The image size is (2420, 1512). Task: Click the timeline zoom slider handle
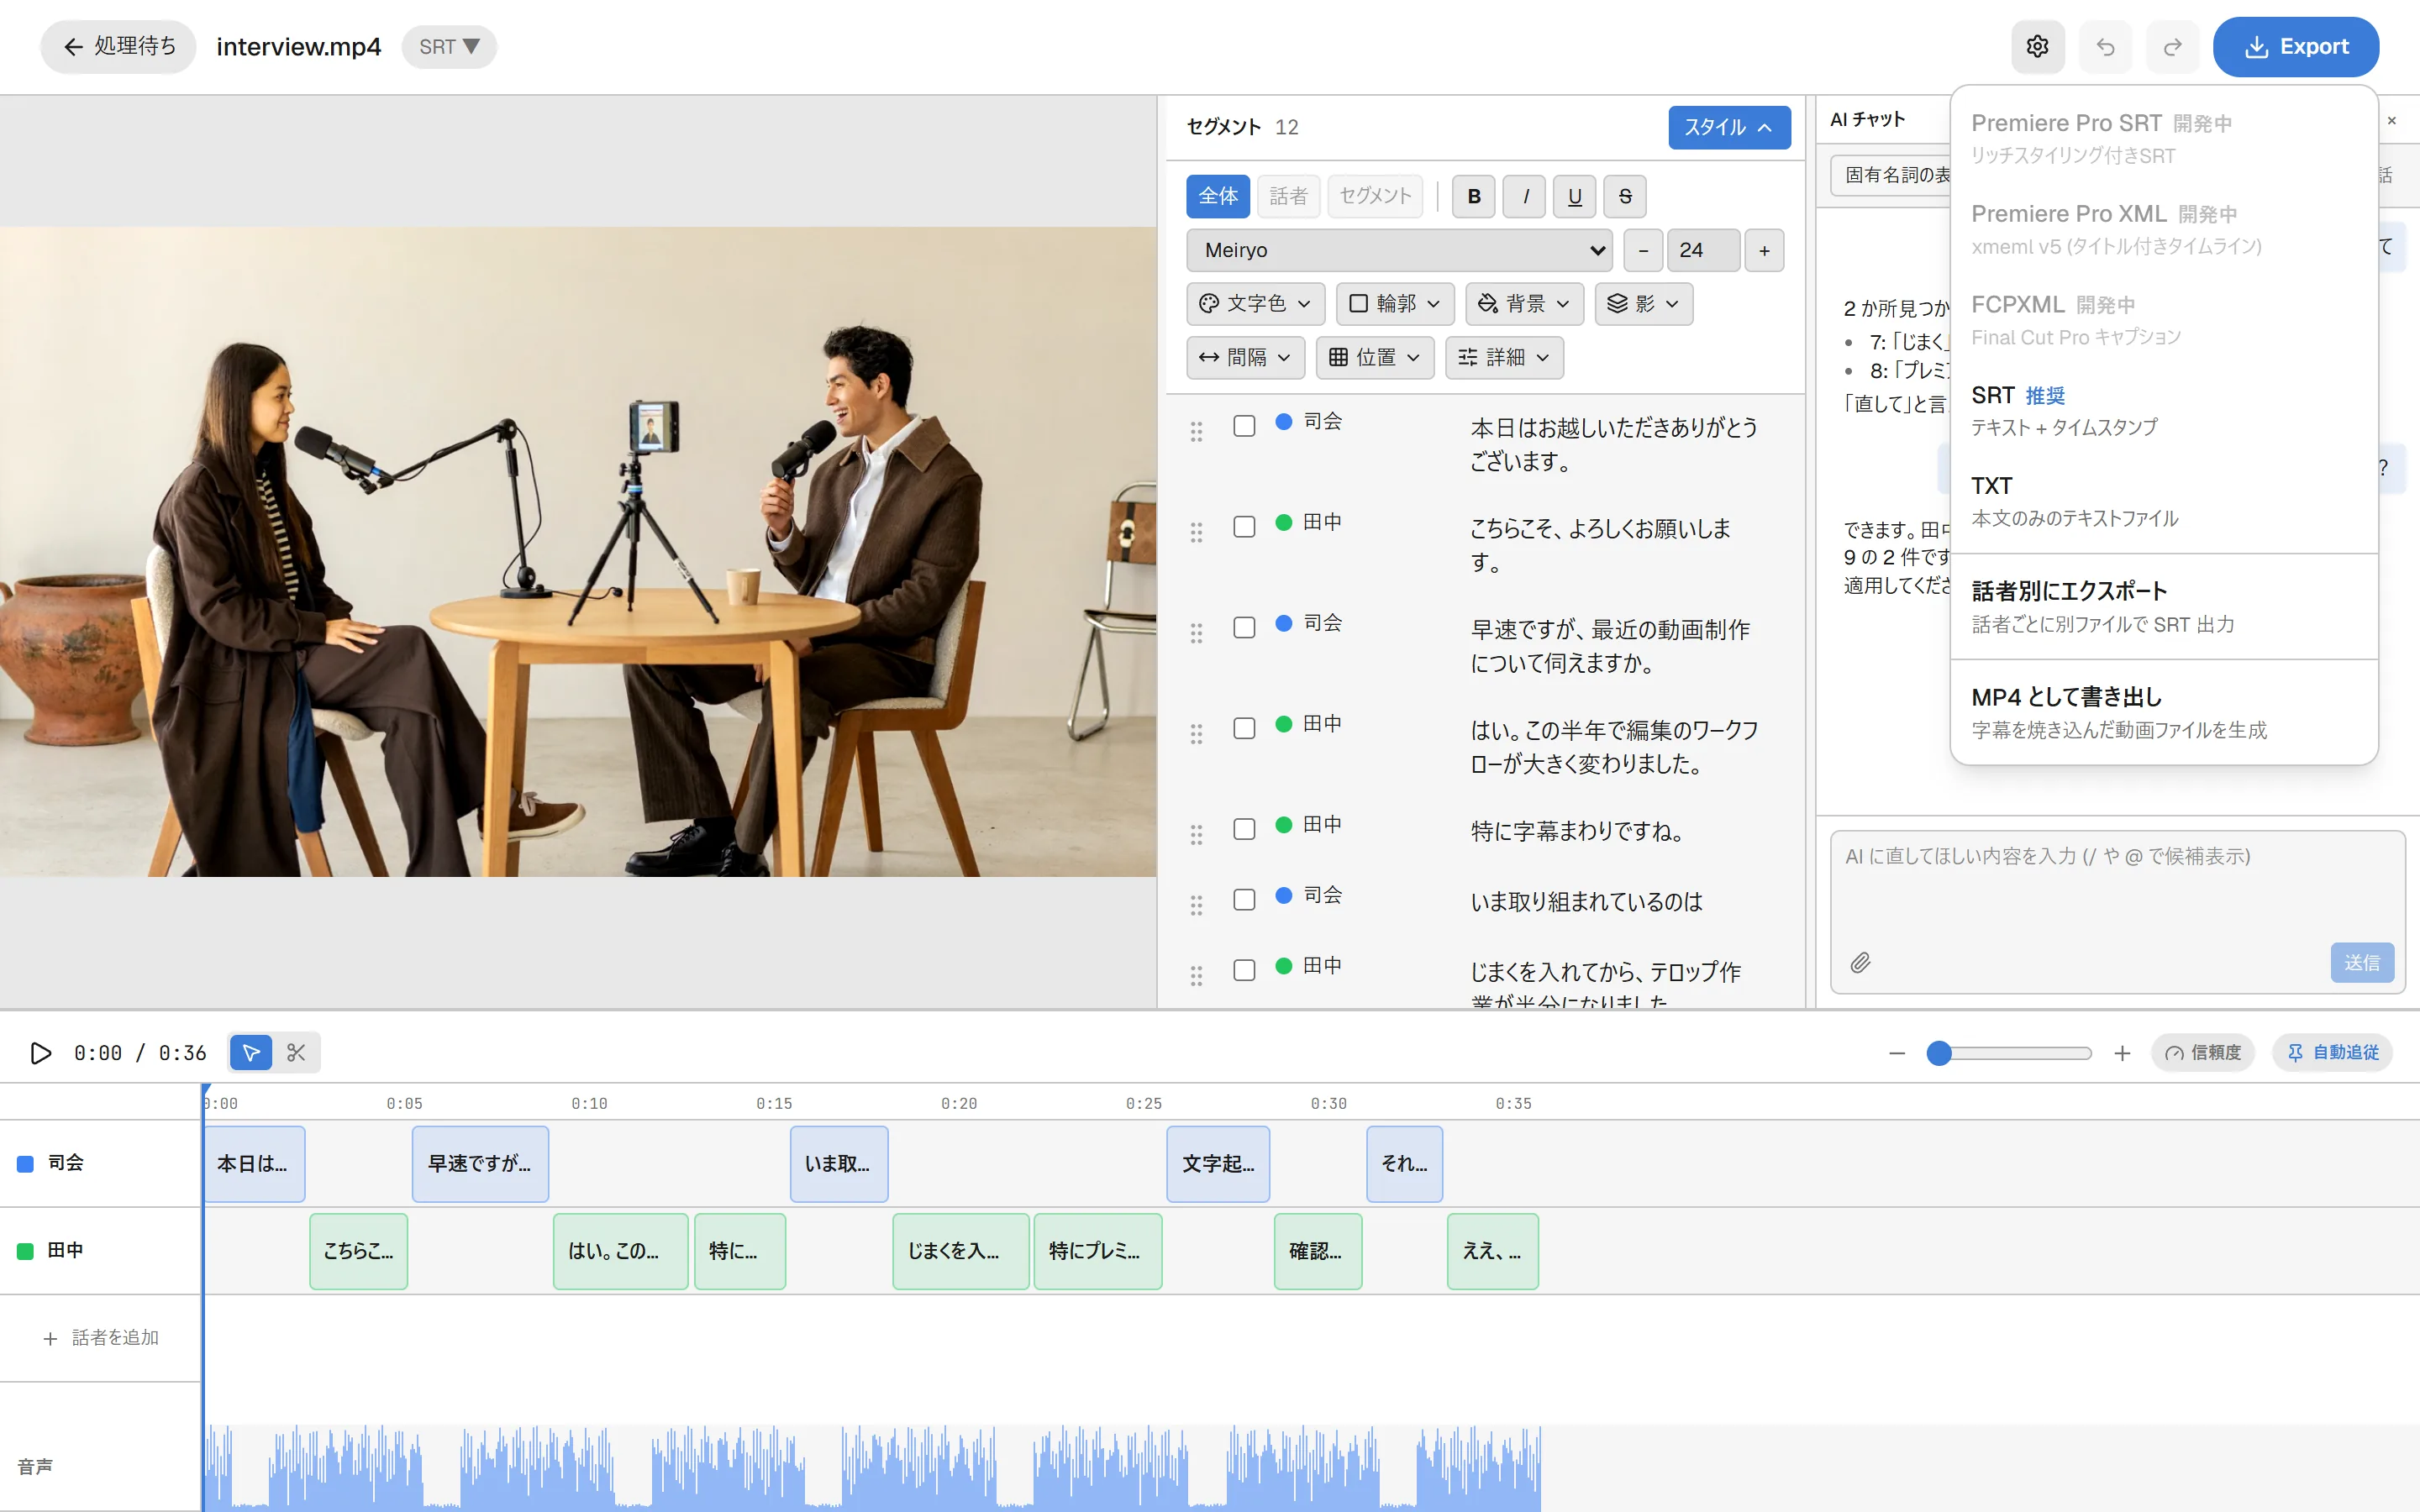[1939, 1052]
